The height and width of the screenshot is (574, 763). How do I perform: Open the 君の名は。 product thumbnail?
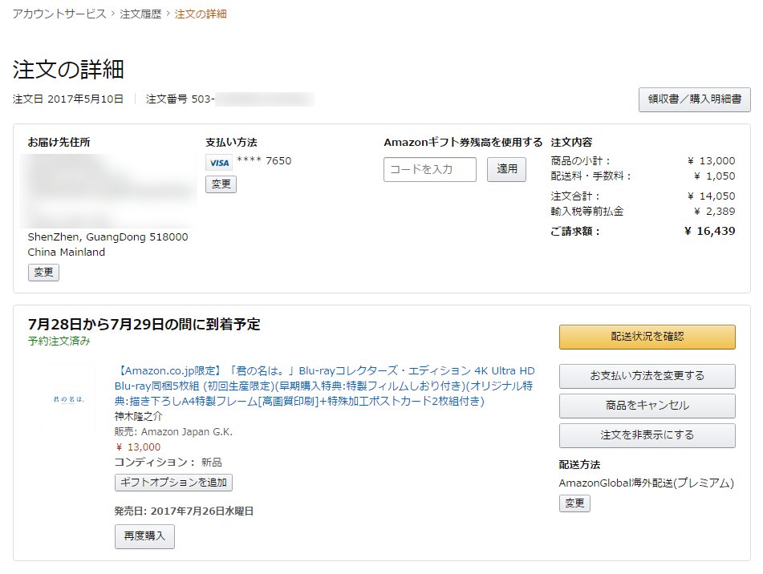(69, 399)
